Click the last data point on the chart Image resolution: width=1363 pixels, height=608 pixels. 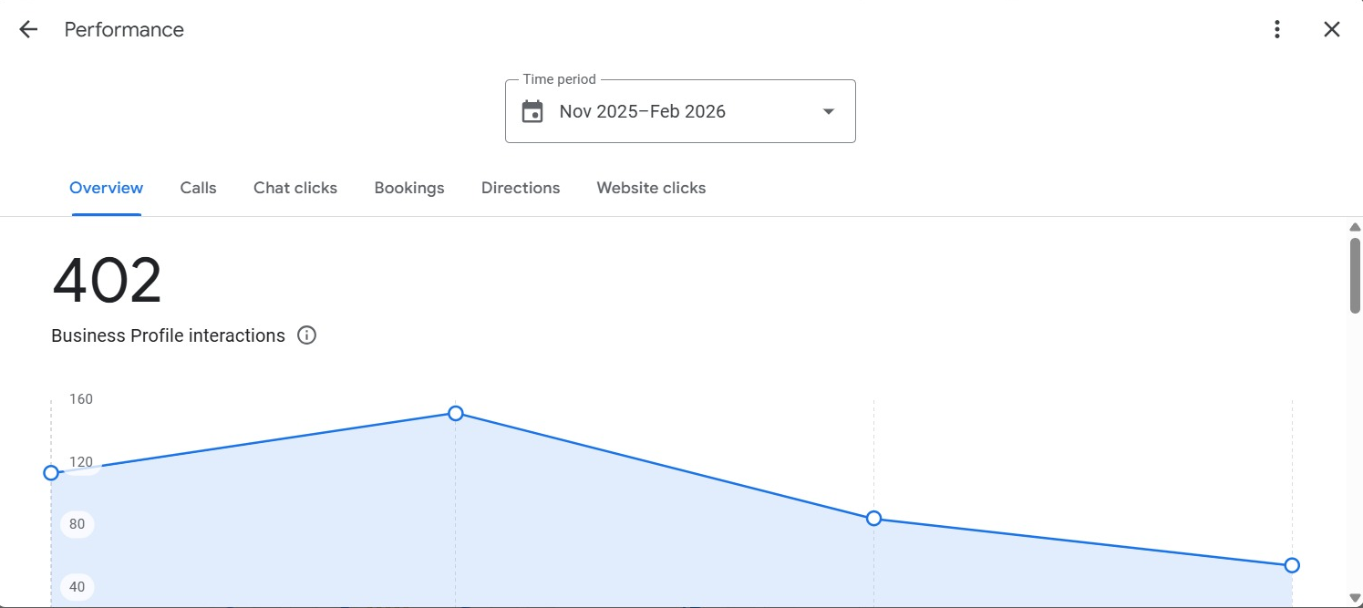coord(1292,565)
